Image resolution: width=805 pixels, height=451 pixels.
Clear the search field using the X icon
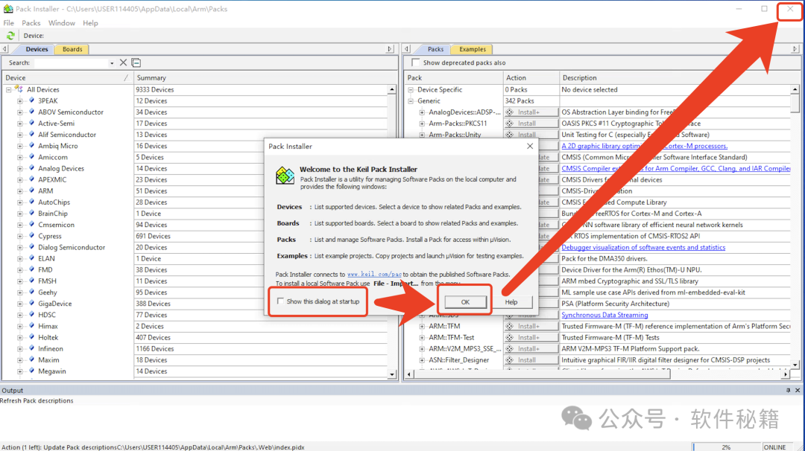[x=123, y=63]
